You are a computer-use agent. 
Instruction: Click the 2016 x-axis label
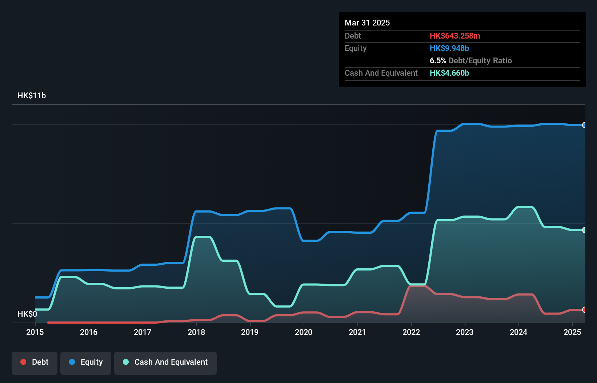pos(89,332)
